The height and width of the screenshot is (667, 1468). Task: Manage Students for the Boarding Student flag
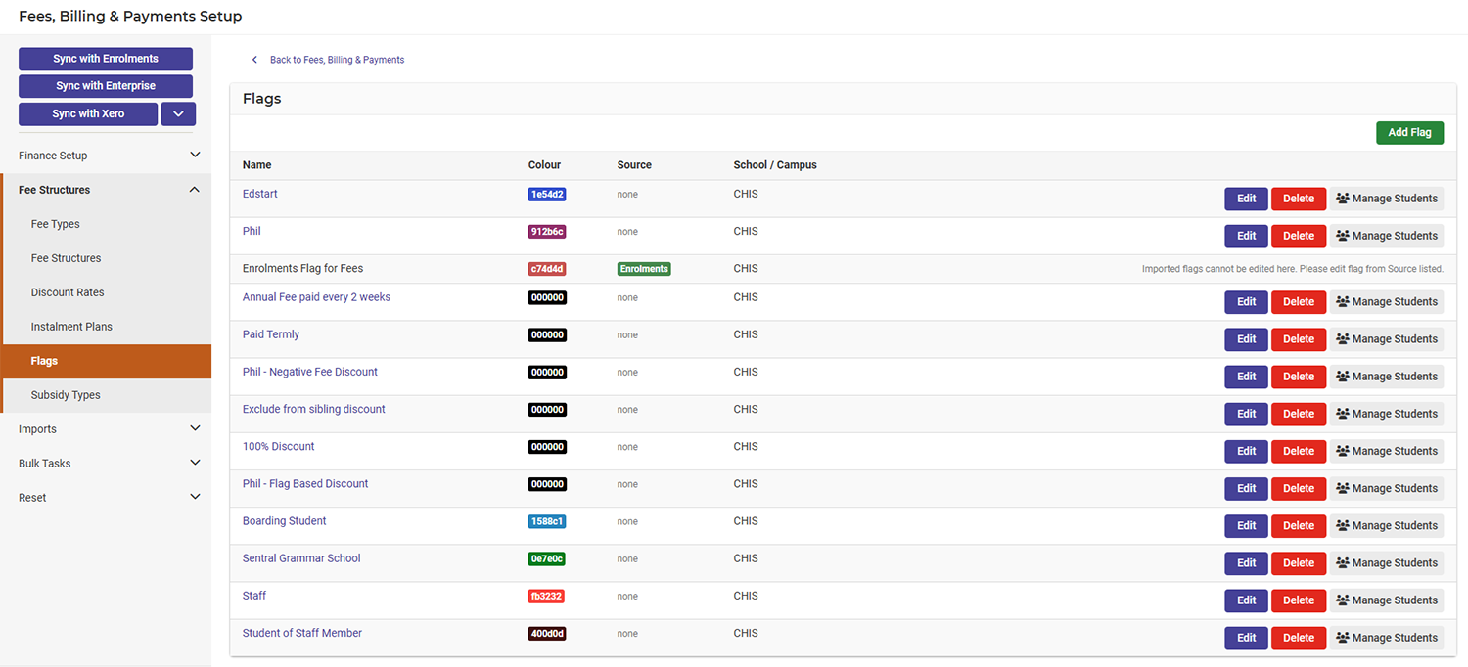(1386, 525)
